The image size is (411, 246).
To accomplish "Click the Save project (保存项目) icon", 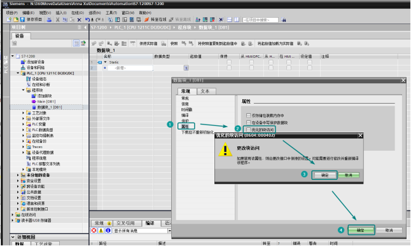I will [x=22, y=20].
